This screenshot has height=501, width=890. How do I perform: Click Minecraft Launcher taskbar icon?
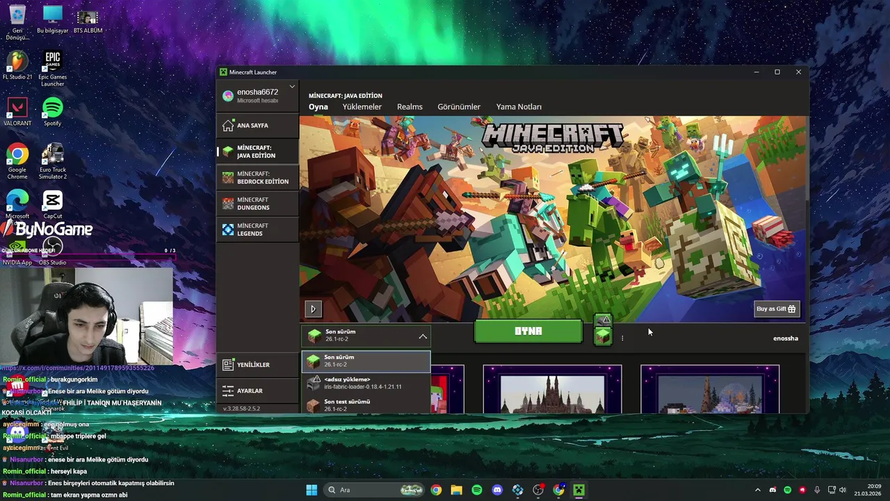pyautogui.click(x=578, y=490)
